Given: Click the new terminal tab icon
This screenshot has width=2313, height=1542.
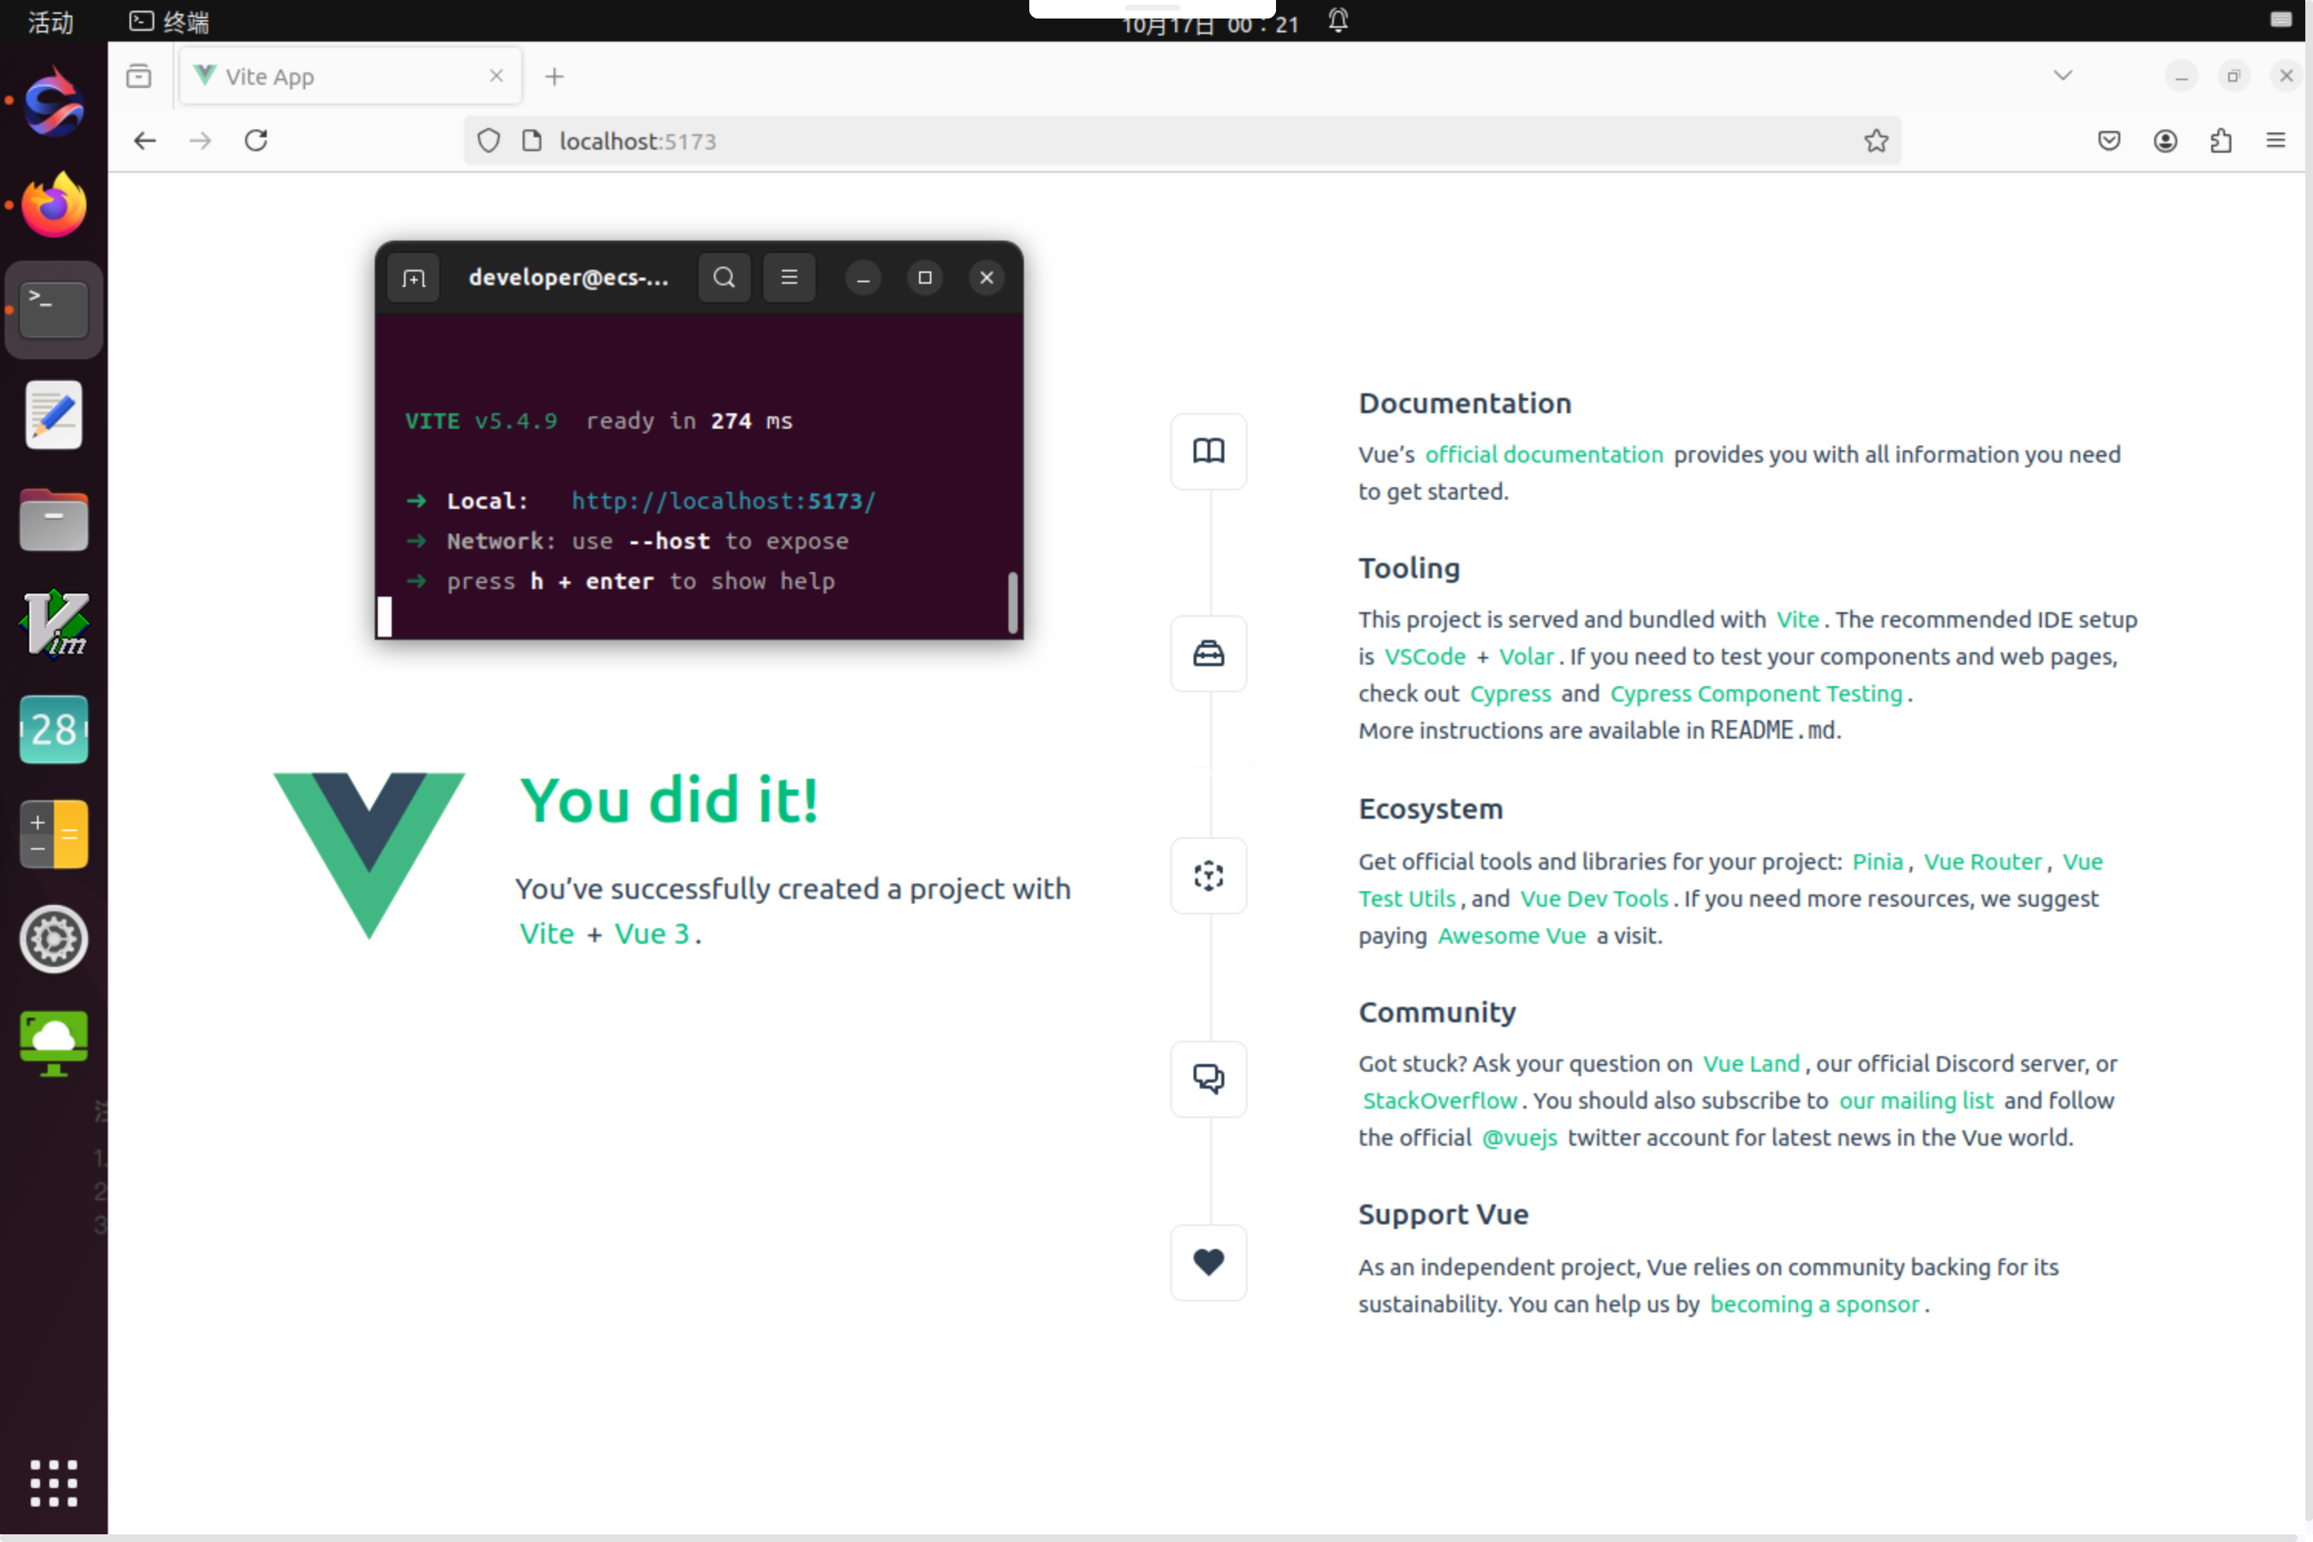Looking at the screenshot, I should [414, 278].
